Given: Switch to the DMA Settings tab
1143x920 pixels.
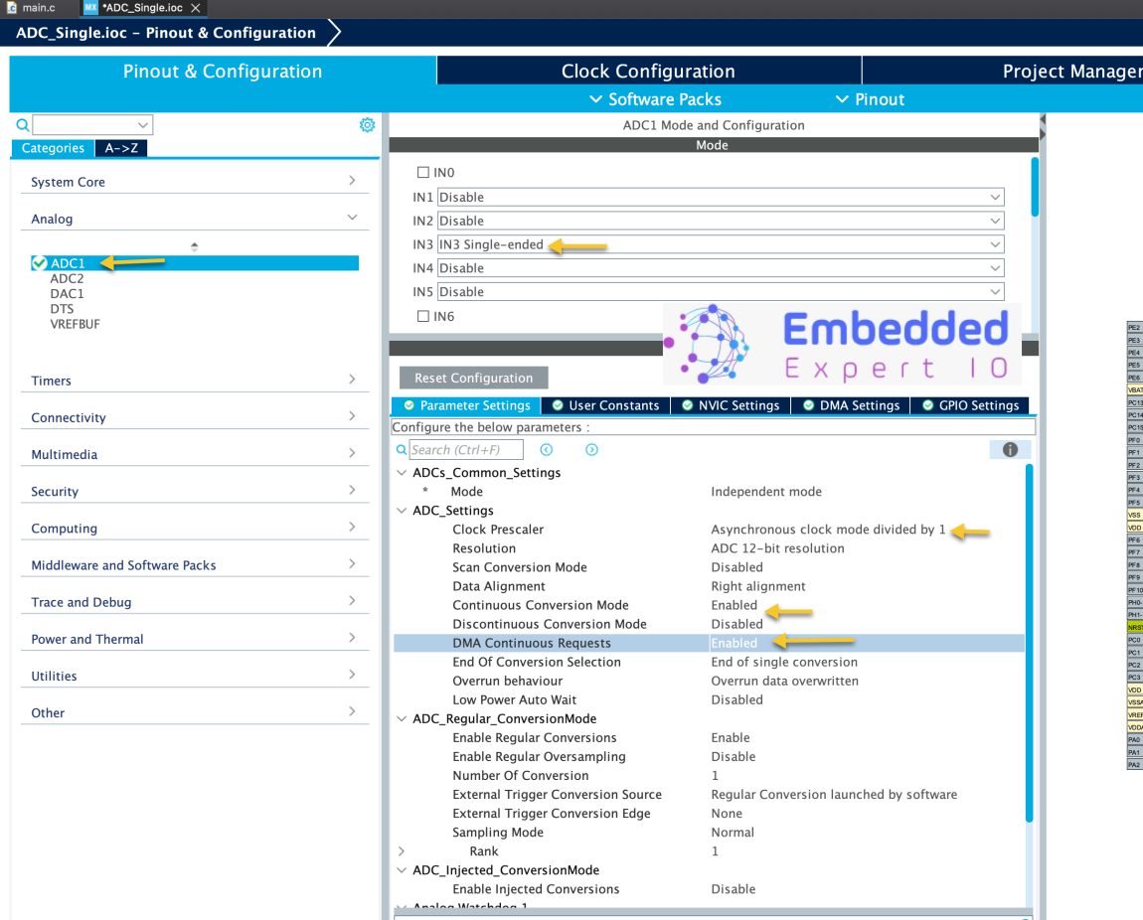Looking at the screenshot, I should click(x=851, y=405).
